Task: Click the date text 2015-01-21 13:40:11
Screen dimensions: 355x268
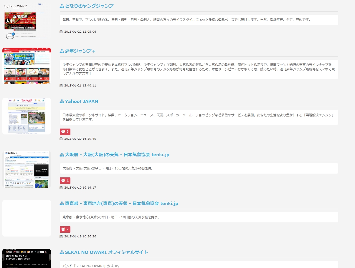Action: point(80,85)
